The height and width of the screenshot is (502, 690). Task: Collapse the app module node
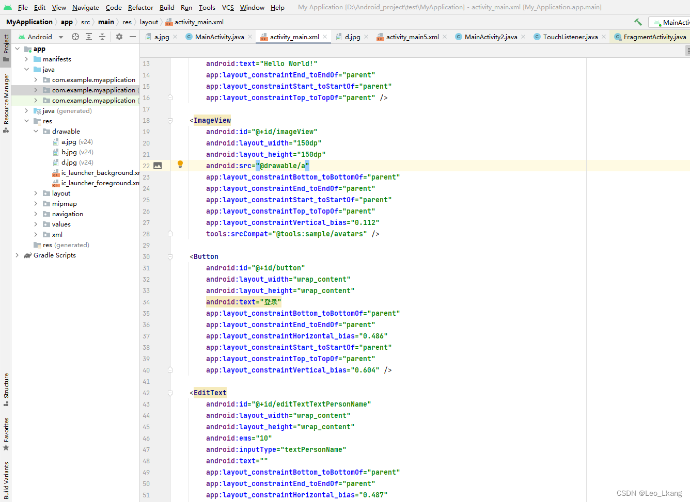pos(18,48)
